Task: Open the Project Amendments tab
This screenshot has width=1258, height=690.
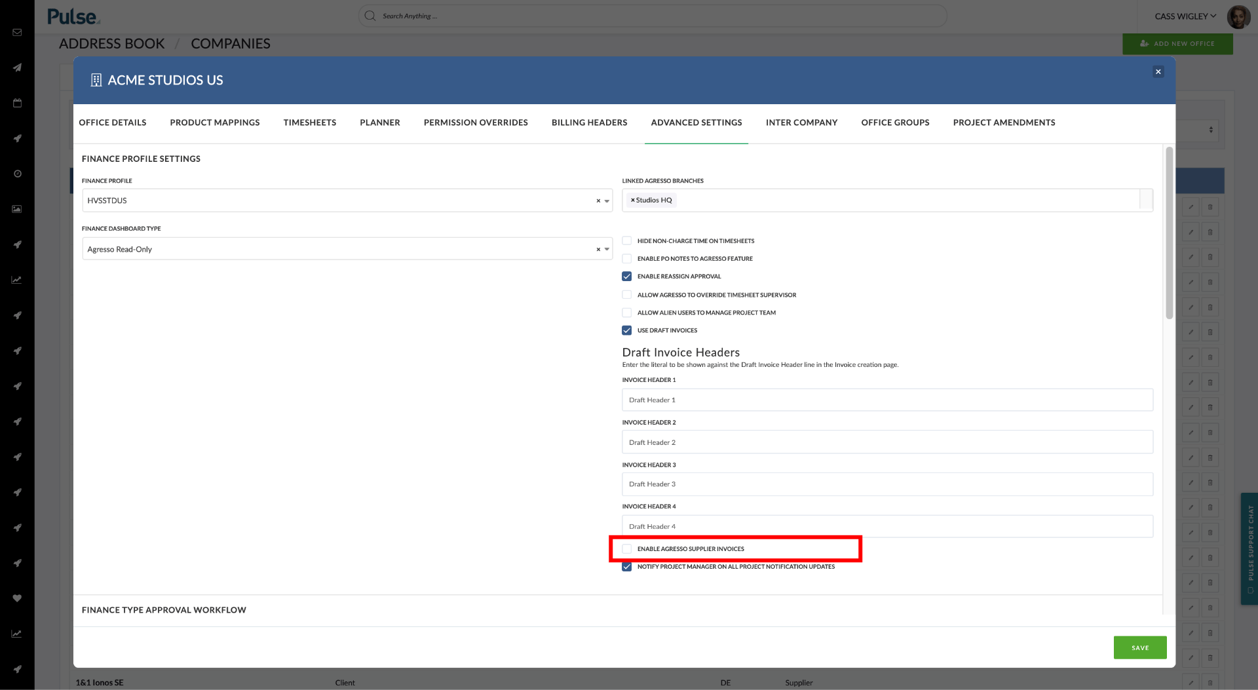Action: click(1004, 123)
